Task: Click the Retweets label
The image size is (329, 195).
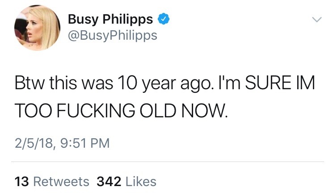Action: 61,181
